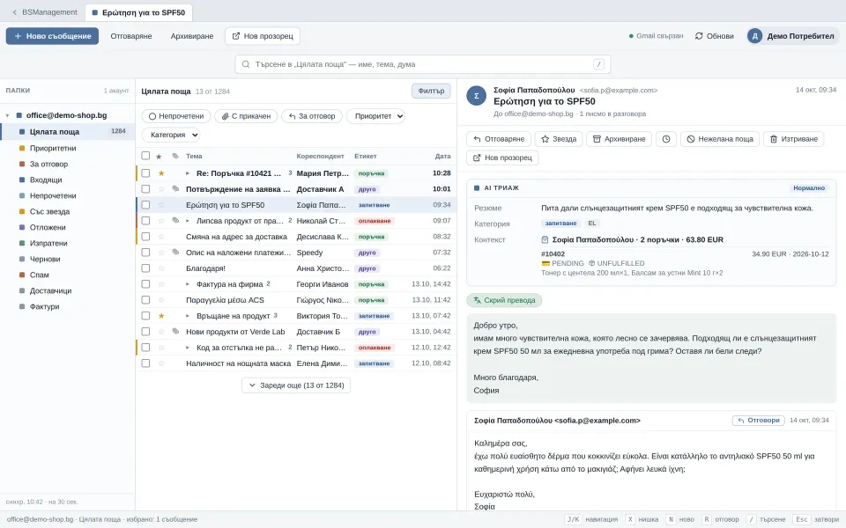Click Отговори on the original email
The width and height of the screenshot is (846, 528).
[x=758, y=421]
